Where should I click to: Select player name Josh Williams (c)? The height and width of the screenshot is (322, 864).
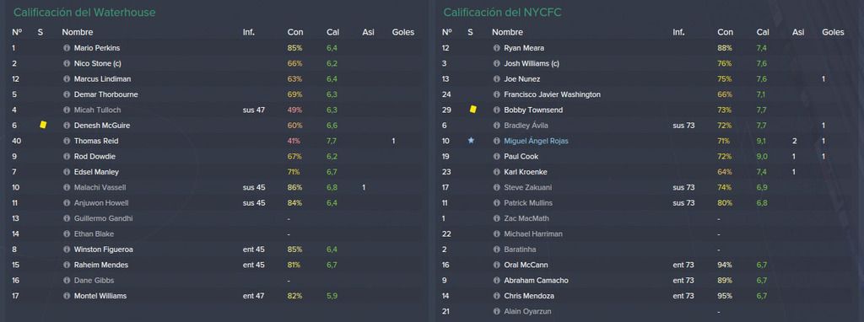(x=532, y=64)
